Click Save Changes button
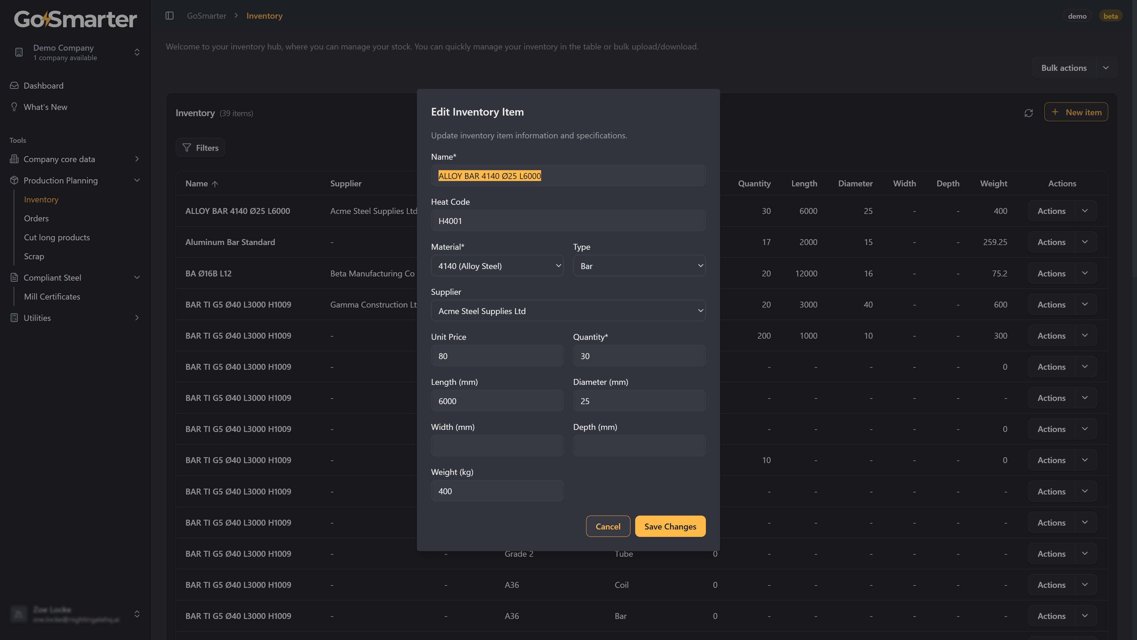Viewport: 1137px width, 640px height. pos(669,527)
